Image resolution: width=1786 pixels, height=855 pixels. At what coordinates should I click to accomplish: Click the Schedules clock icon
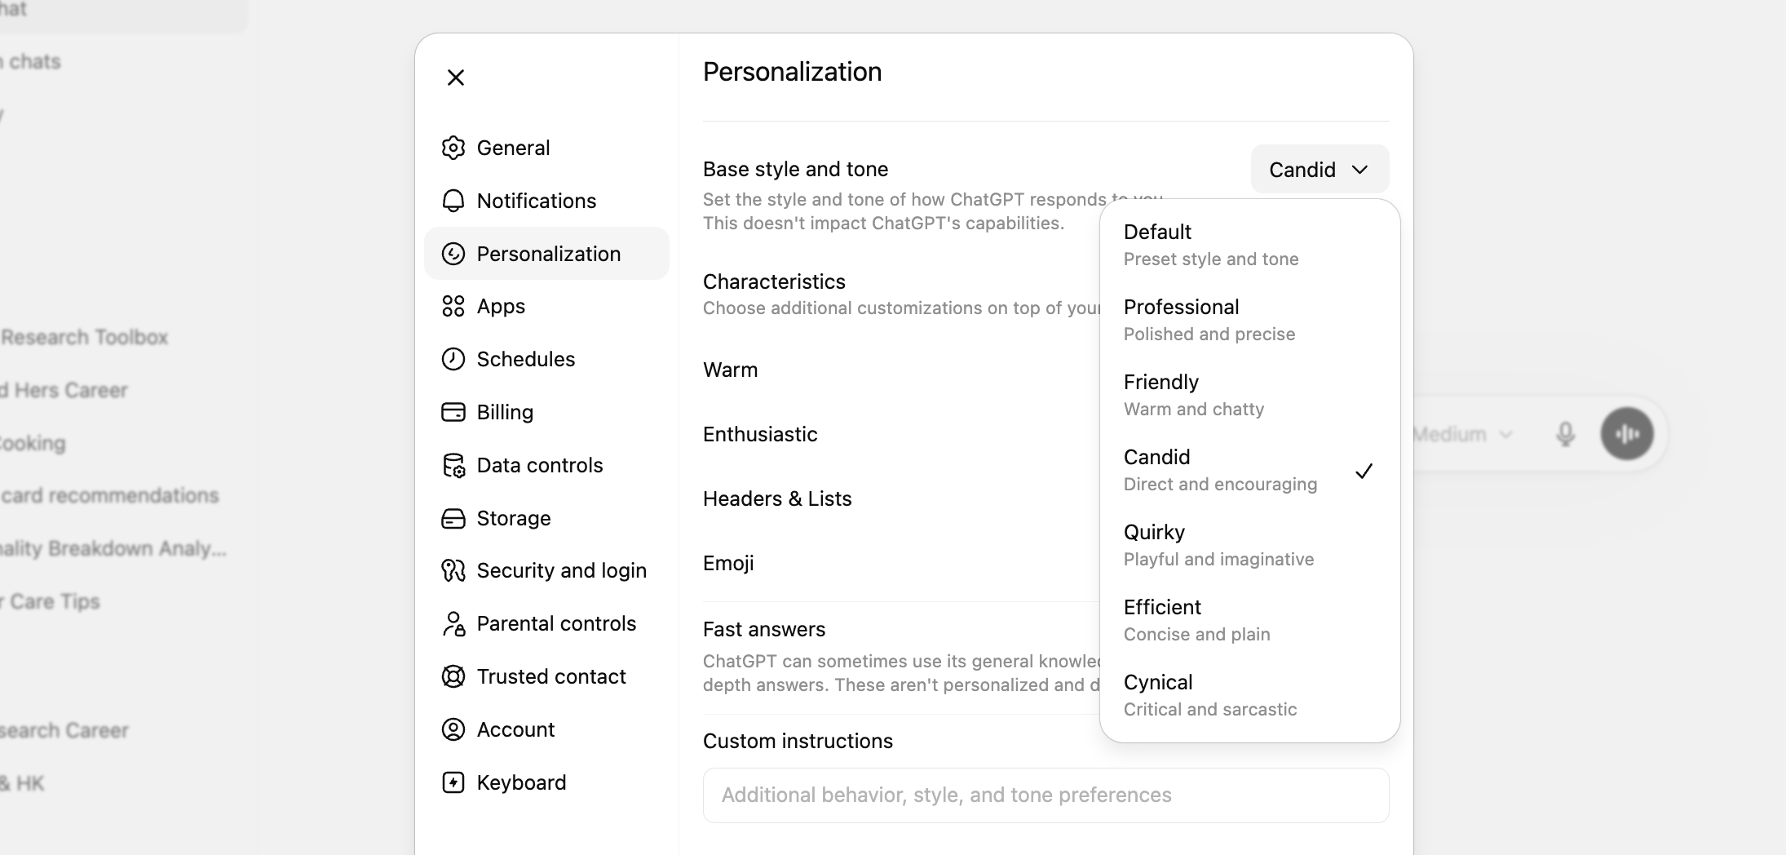[x=453, y=359]
